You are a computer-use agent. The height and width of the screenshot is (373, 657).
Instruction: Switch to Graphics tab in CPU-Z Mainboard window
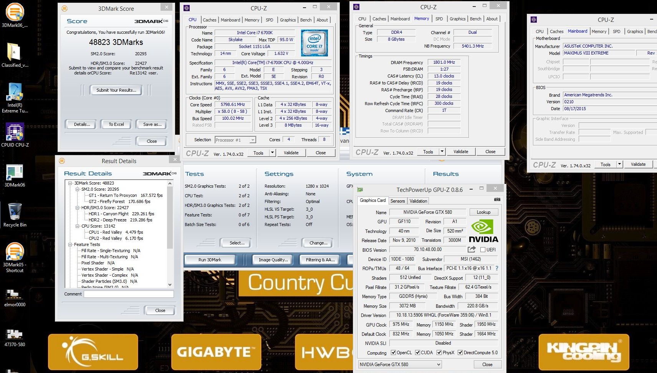635,31
